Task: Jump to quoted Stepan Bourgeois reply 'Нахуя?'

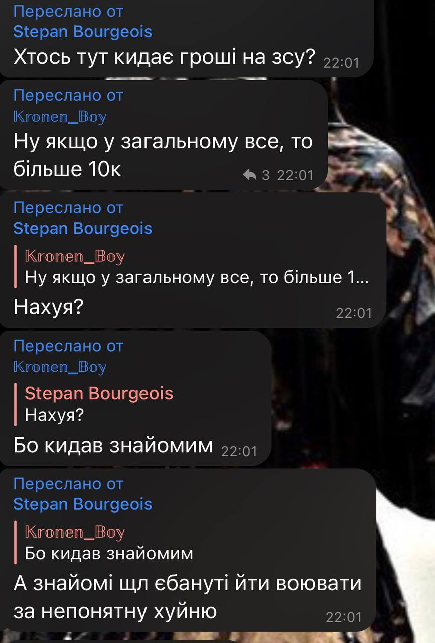Action: point(95,404)
